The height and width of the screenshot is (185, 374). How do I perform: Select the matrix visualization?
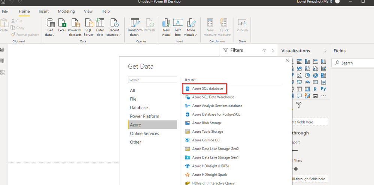tap(307, 89)
